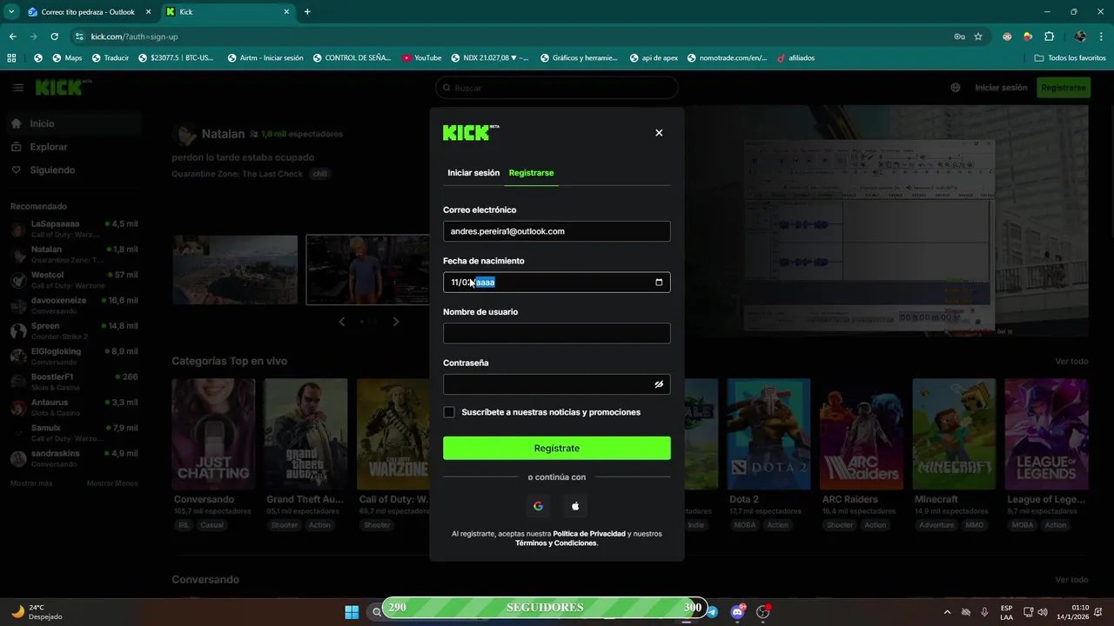
Task: Go back to the previous page
Action: (12, 37)
